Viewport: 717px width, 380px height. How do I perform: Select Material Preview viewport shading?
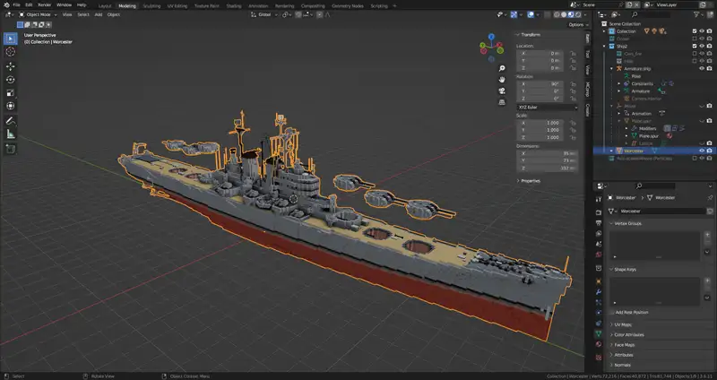point(571,14)
